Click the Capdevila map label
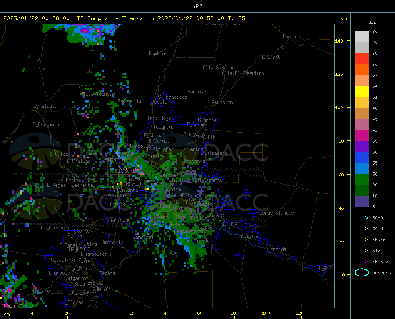395x319 pixels. coord(129,101)
